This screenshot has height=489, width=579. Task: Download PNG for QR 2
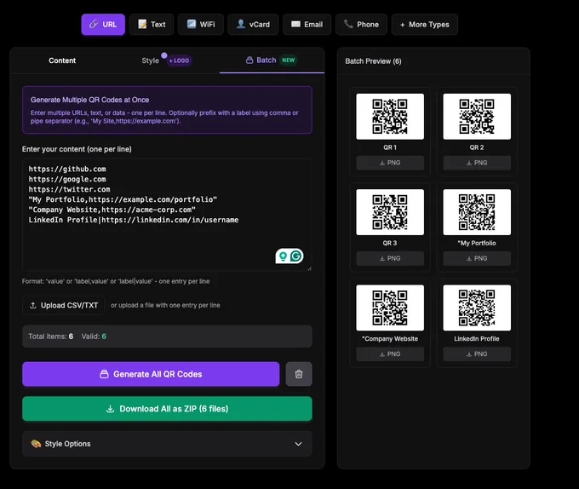pos(477,163)
